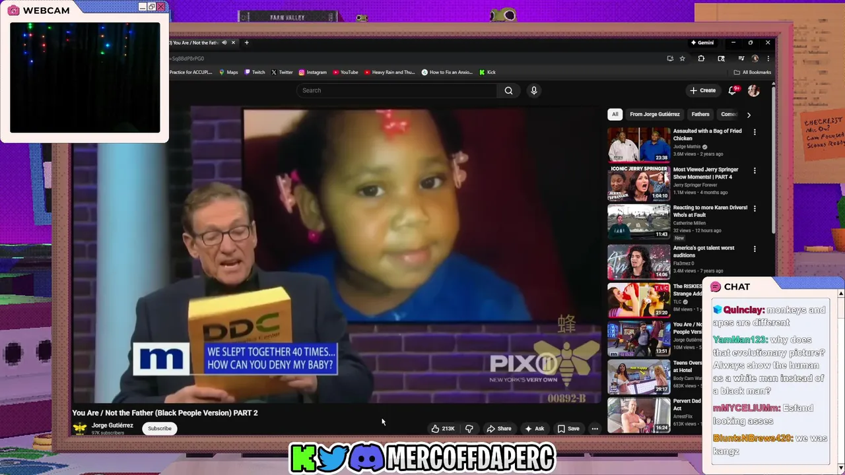Open Teens Overs... at Hotel video thumbnail

point(638,377)
